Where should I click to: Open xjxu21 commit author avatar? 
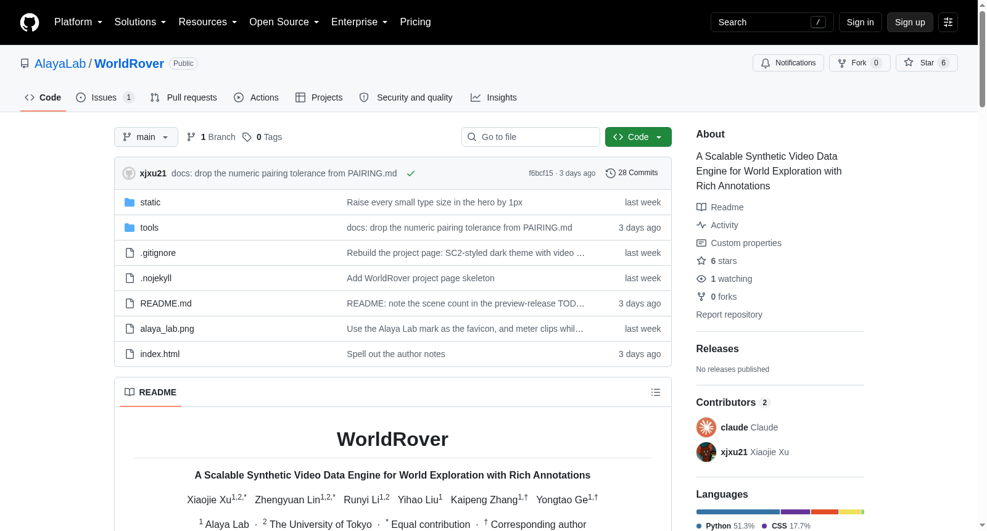(129, 173)
